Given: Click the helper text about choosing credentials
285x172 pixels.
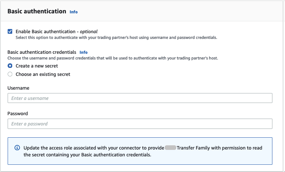Looking at the screenshot, I should pos(115,58).
